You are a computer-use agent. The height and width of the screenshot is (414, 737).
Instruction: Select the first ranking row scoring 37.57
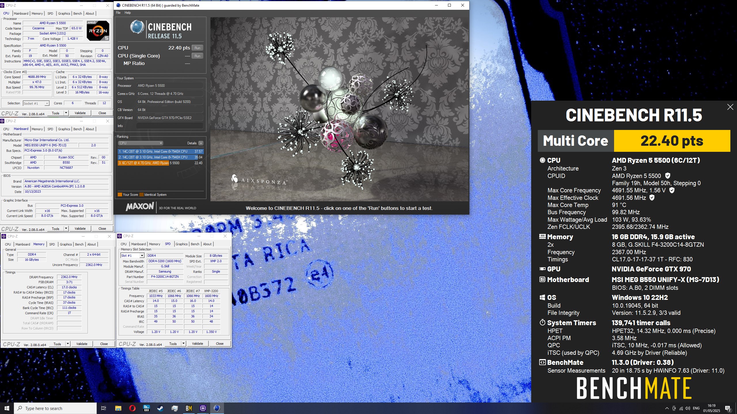point(161,152)
